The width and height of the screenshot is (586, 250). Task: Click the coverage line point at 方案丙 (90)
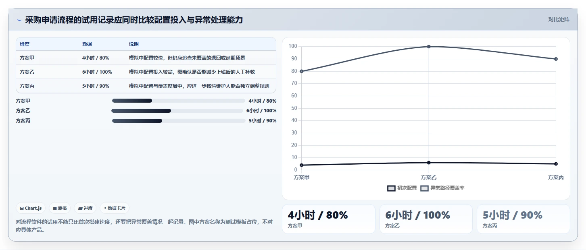coord(556,59)
